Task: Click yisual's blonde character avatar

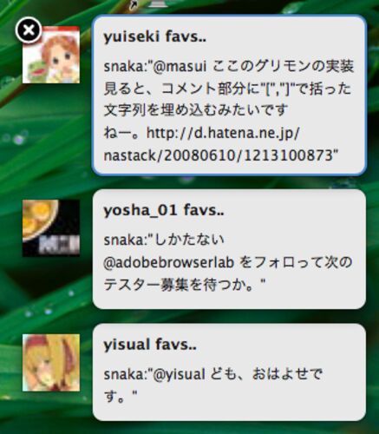Action: coord(51,363)
